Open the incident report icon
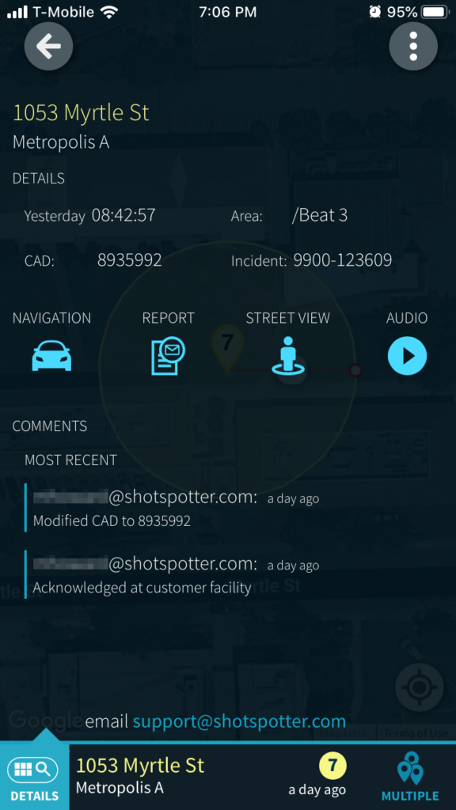 click(168, 355)
